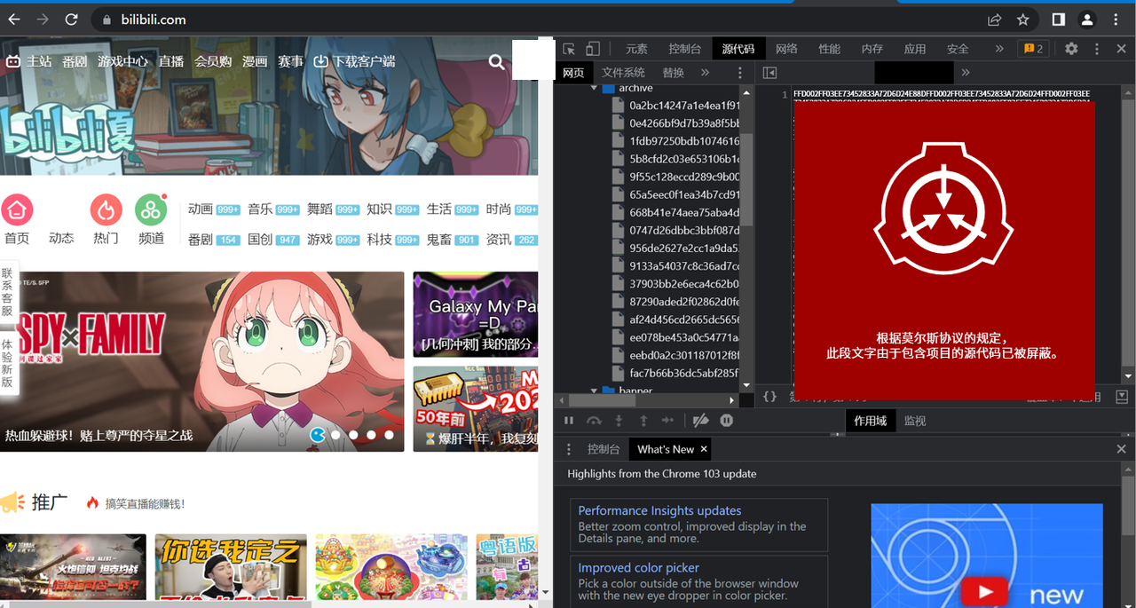Expand the banner folder in the tree
1136x608 pixels.
[594, 391]
